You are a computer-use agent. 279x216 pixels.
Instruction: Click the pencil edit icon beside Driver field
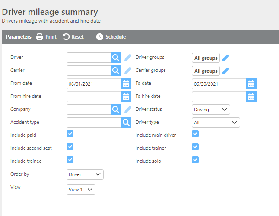coord(128,58)
